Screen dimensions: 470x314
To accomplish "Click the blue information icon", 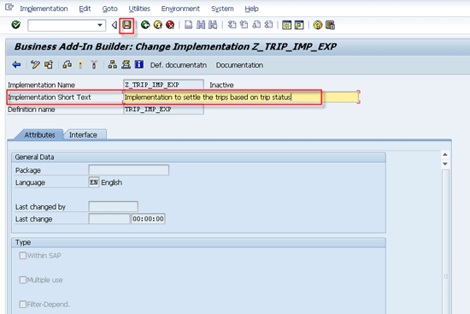I will pos(139,64).
